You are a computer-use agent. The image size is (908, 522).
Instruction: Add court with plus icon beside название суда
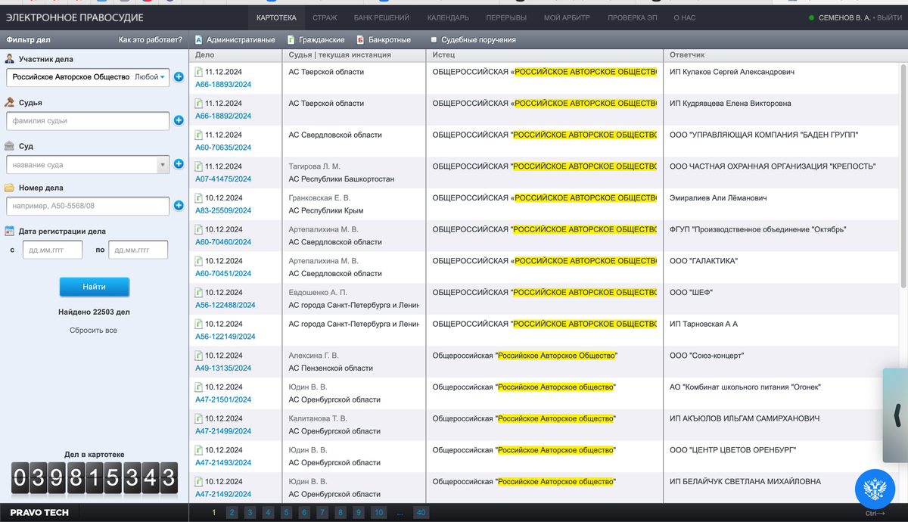(x=179, y=163)
